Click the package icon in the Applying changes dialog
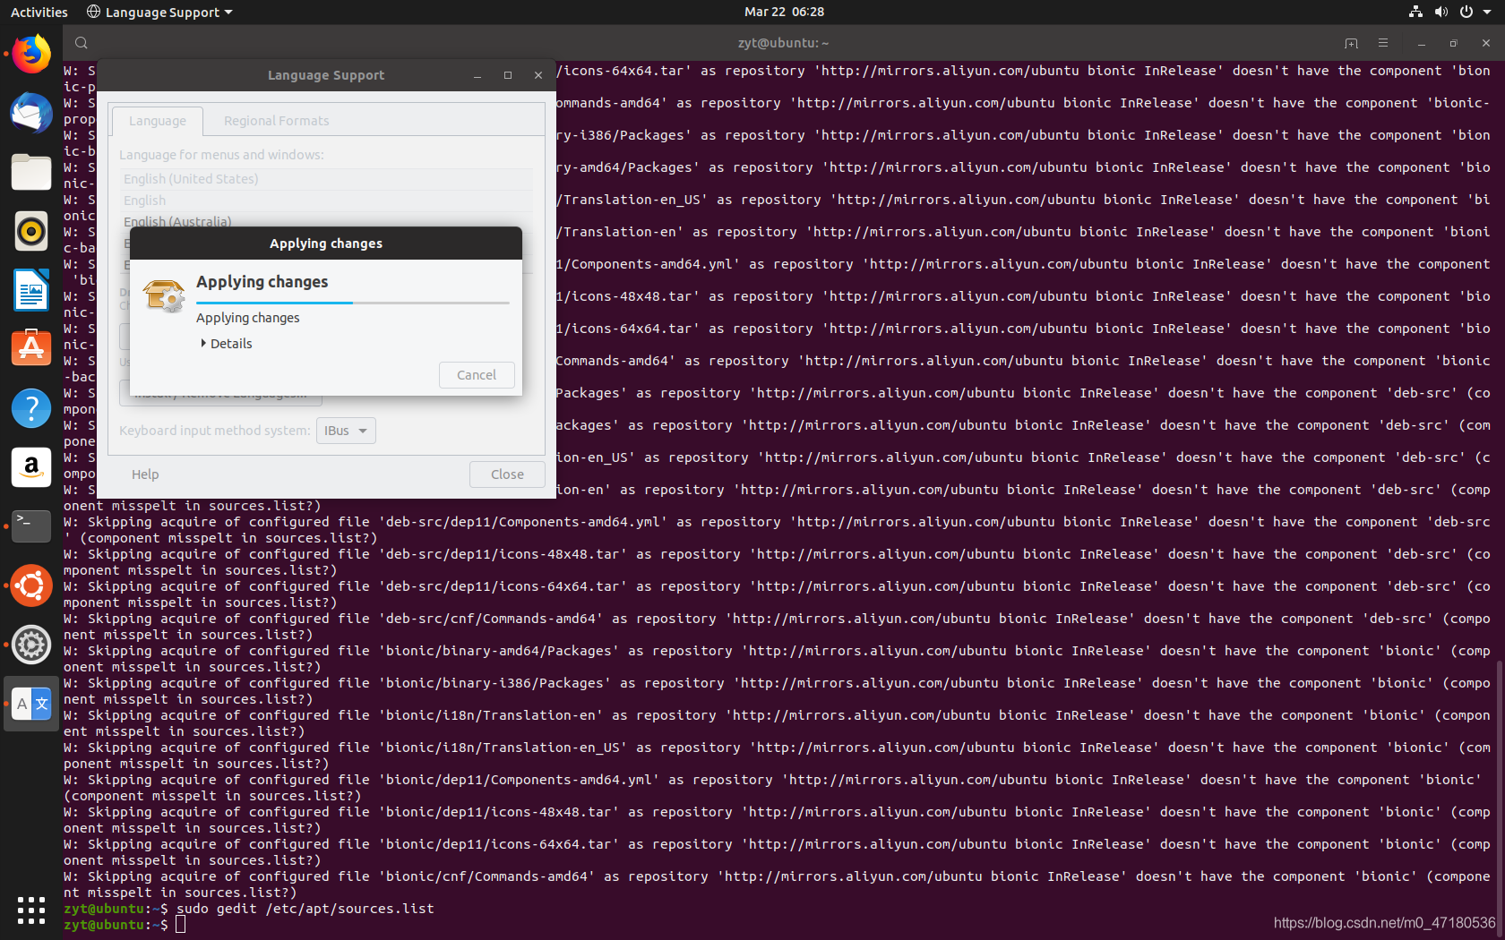 (165, 296)
